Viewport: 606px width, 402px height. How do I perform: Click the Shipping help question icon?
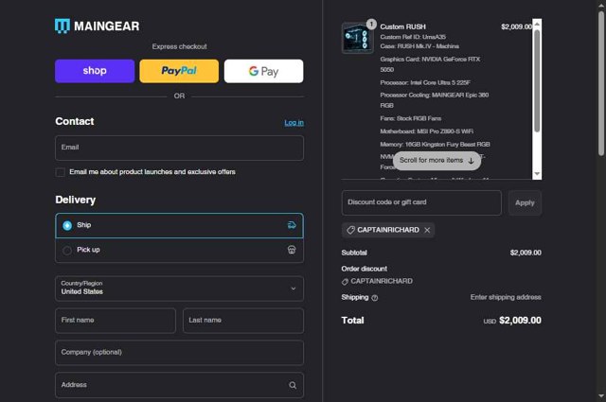point(375,298)
